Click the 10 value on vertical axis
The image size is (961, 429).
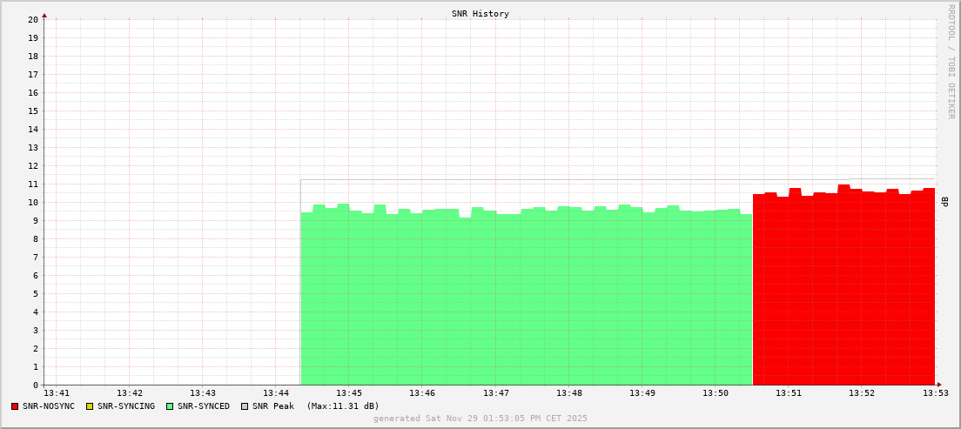click(x=33, y=202)
